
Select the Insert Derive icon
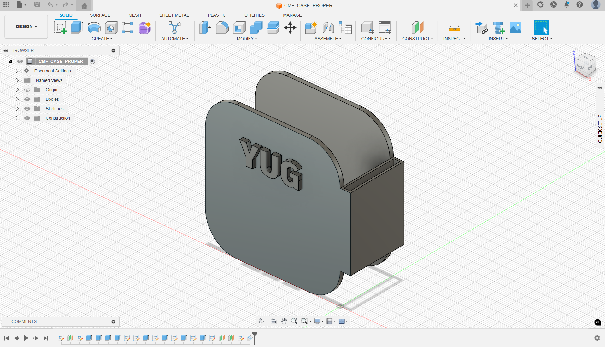click(x=482, y=28)
